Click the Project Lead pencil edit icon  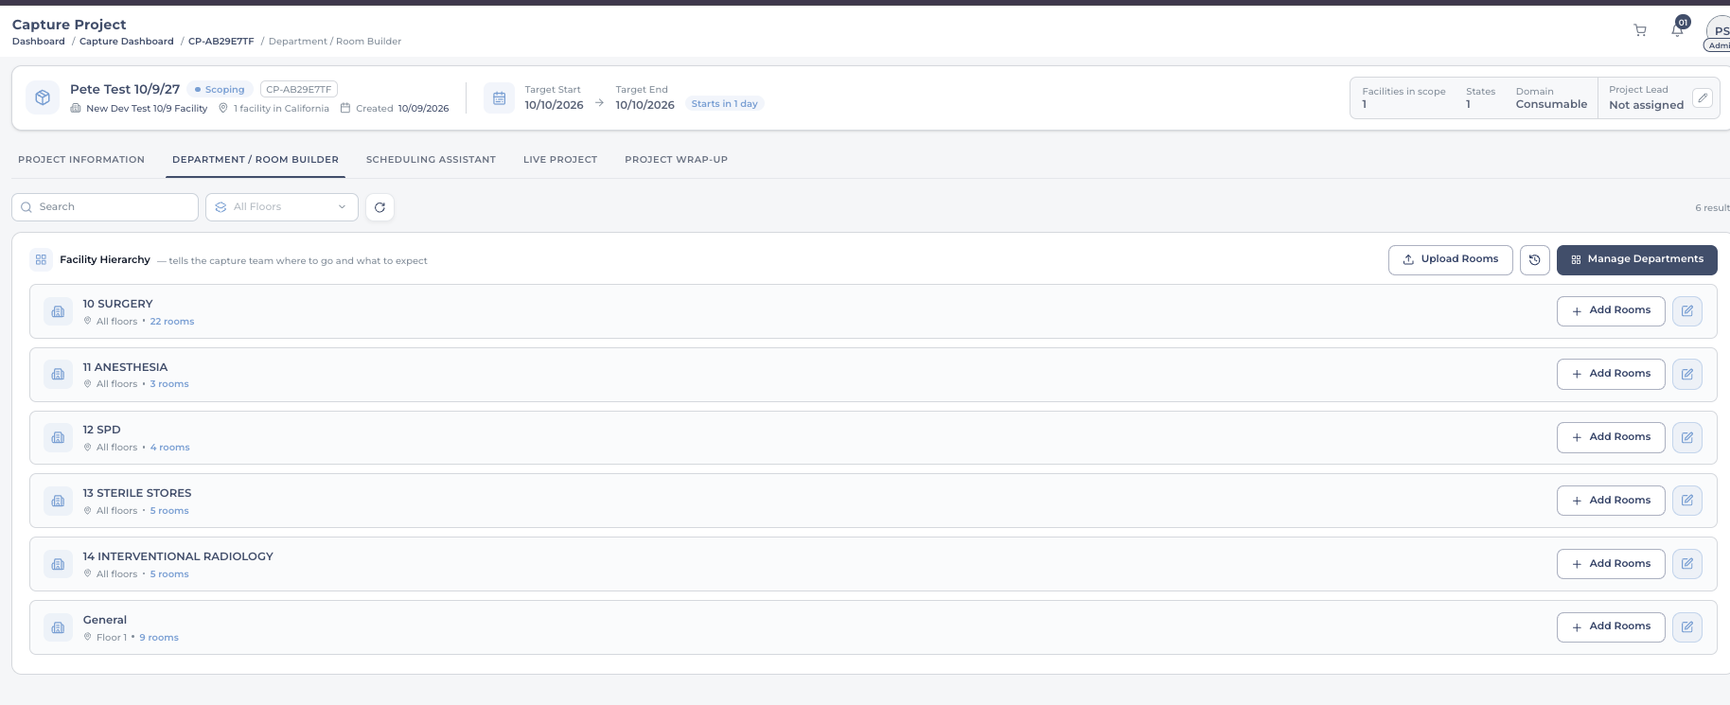tap(1703, 97)
